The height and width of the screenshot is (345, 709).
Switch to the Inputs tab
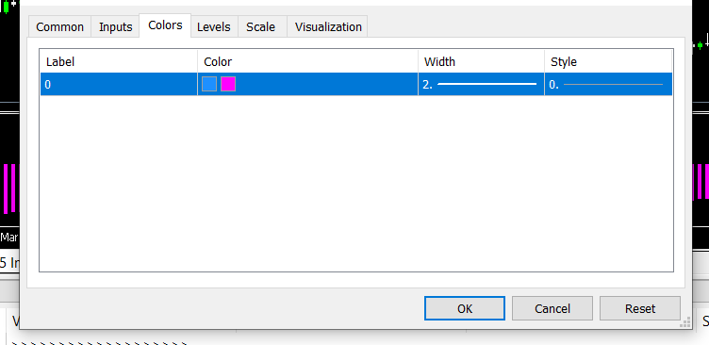coord(115,26)
